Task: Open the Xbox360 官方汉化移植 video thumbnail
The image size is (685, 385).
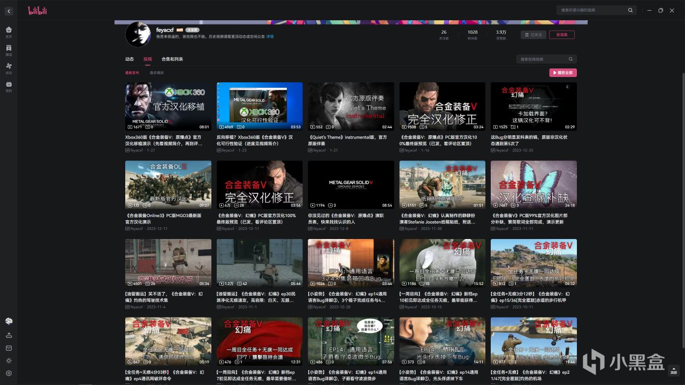Action: click(x=168, y=106)
